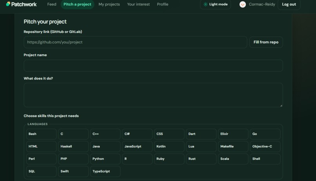Toggle the Shell skill chip
The width and height of the screenshot is (316, 181).
point(265,159)
